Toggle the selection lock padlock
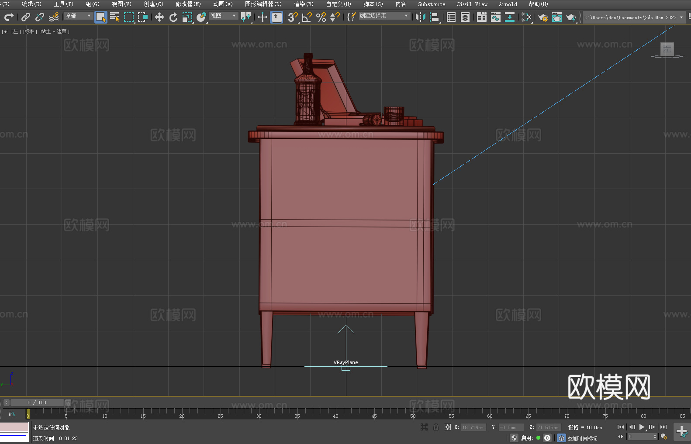This screenshot has height=444, width=691. point(435,427)
